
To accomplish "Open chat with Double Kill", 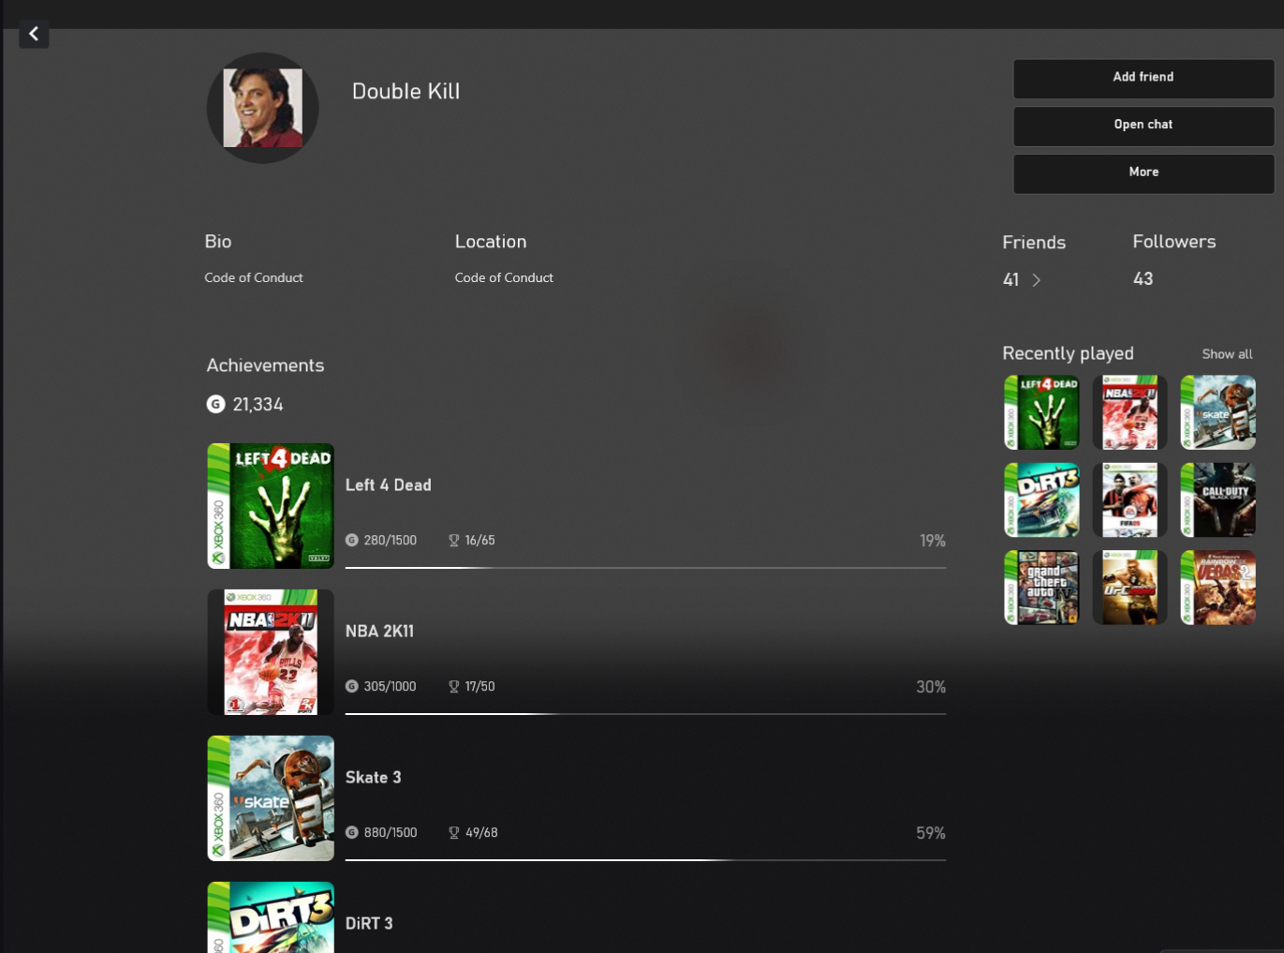I will pos(1143,126).
